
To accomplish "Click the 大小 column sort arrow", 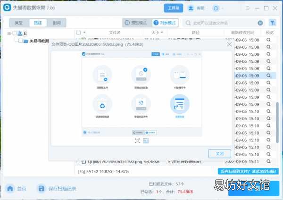I will pos(162,33).
